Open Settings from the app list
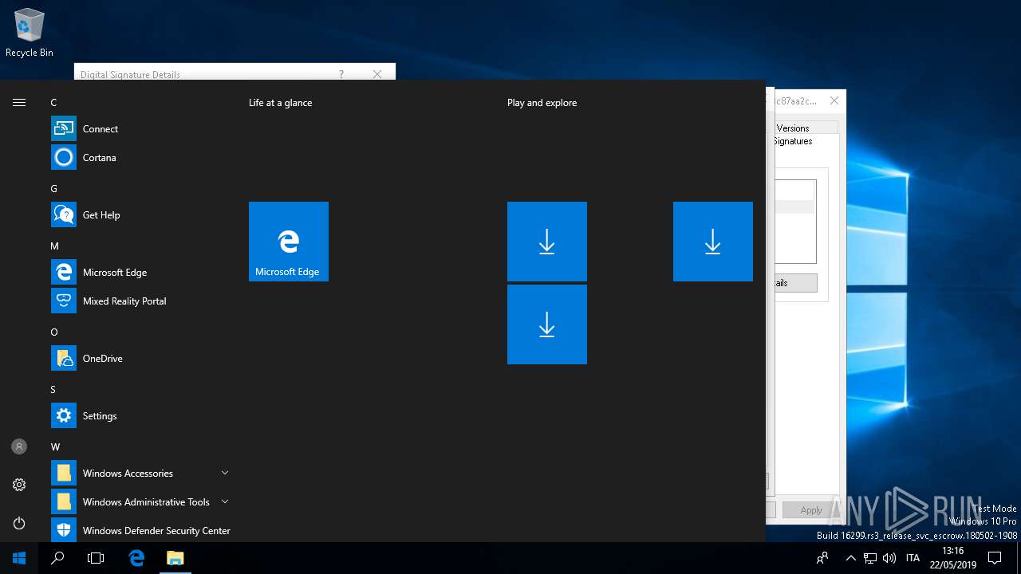 tap(140, 416)
